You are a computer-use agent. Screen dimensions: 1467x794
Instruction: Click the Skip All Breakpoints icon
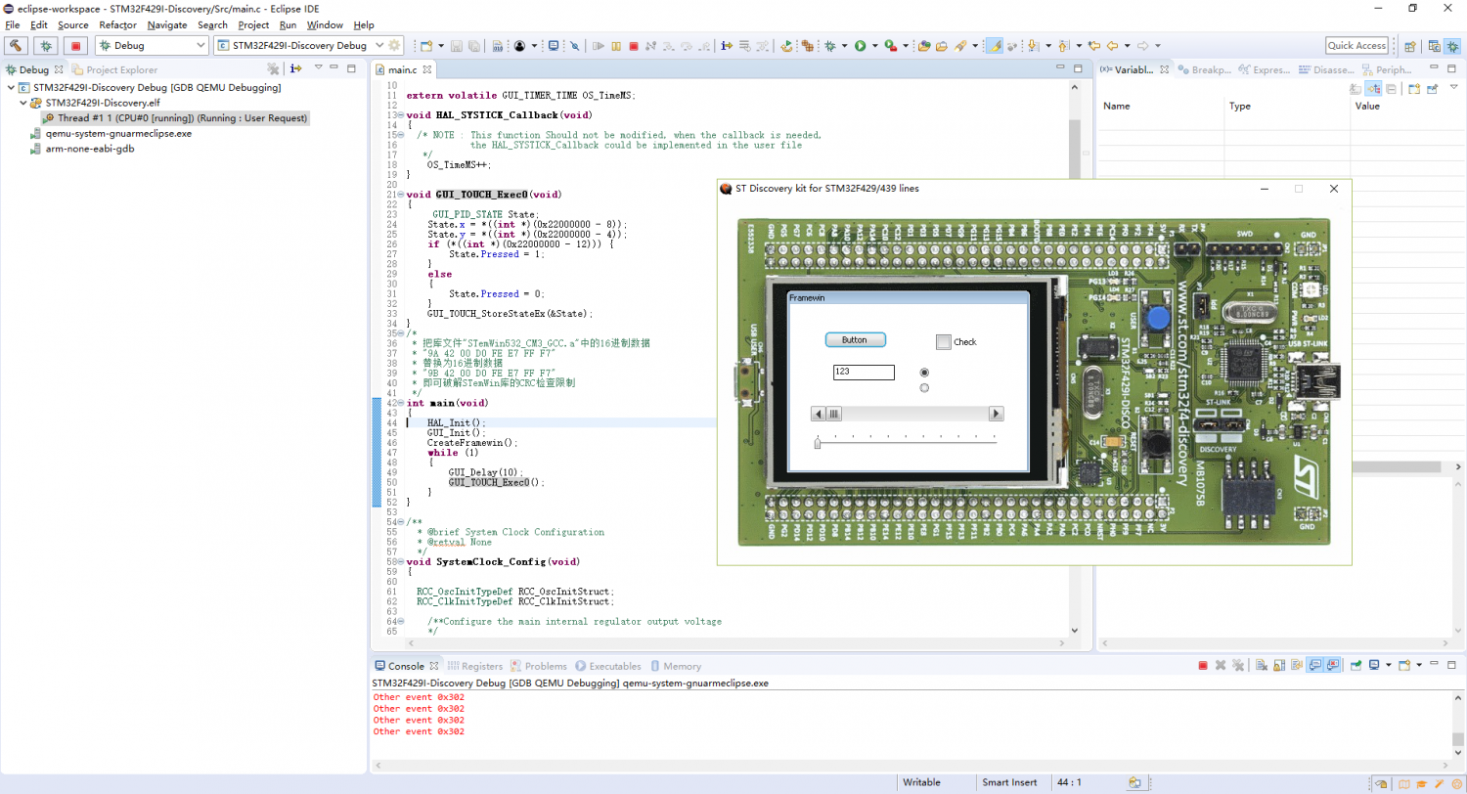[574, 45]
